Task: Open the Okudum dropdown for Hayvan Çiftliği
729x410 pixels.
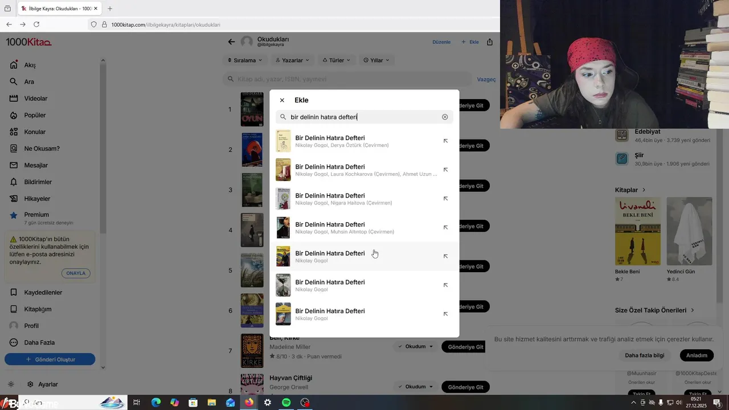Action: (415, 387)
